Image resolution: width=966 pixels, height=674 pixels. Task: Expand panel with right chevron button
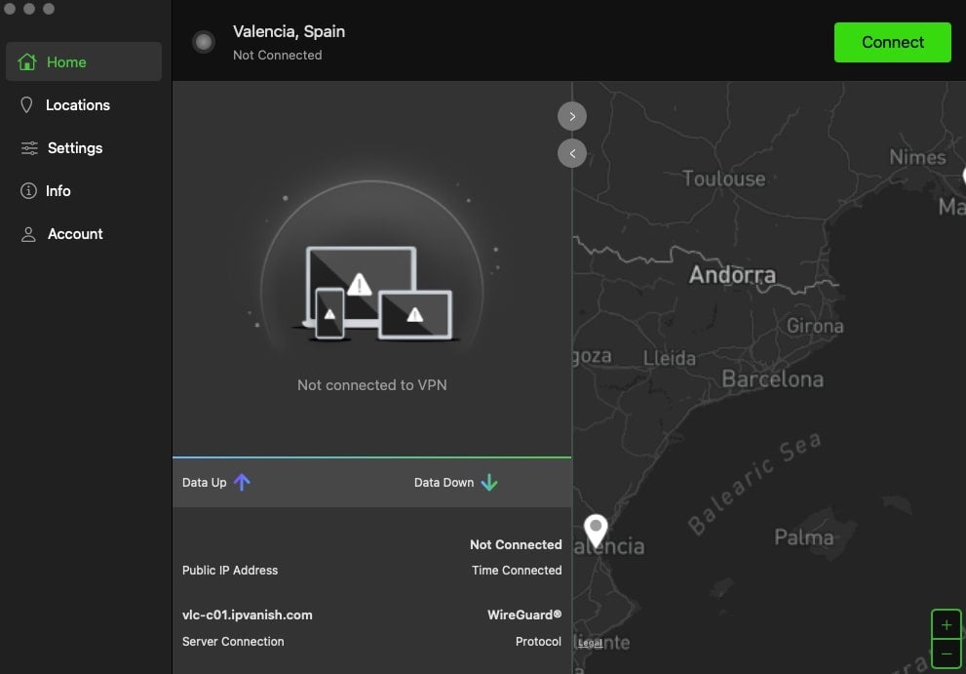(572, 116)
